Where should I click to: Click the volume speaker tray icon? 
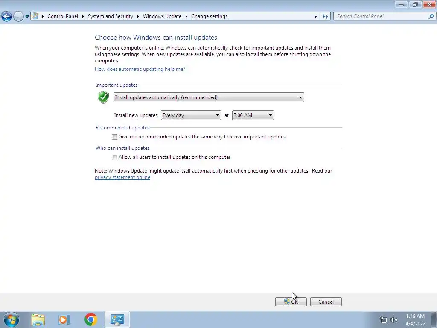394,320
